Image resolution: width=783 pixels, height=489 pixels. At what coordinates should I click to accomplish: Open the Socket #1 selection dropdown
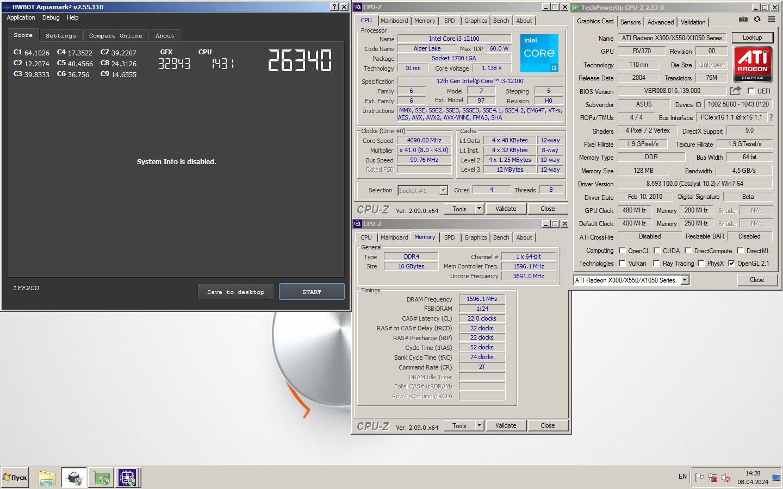point(443,190)
